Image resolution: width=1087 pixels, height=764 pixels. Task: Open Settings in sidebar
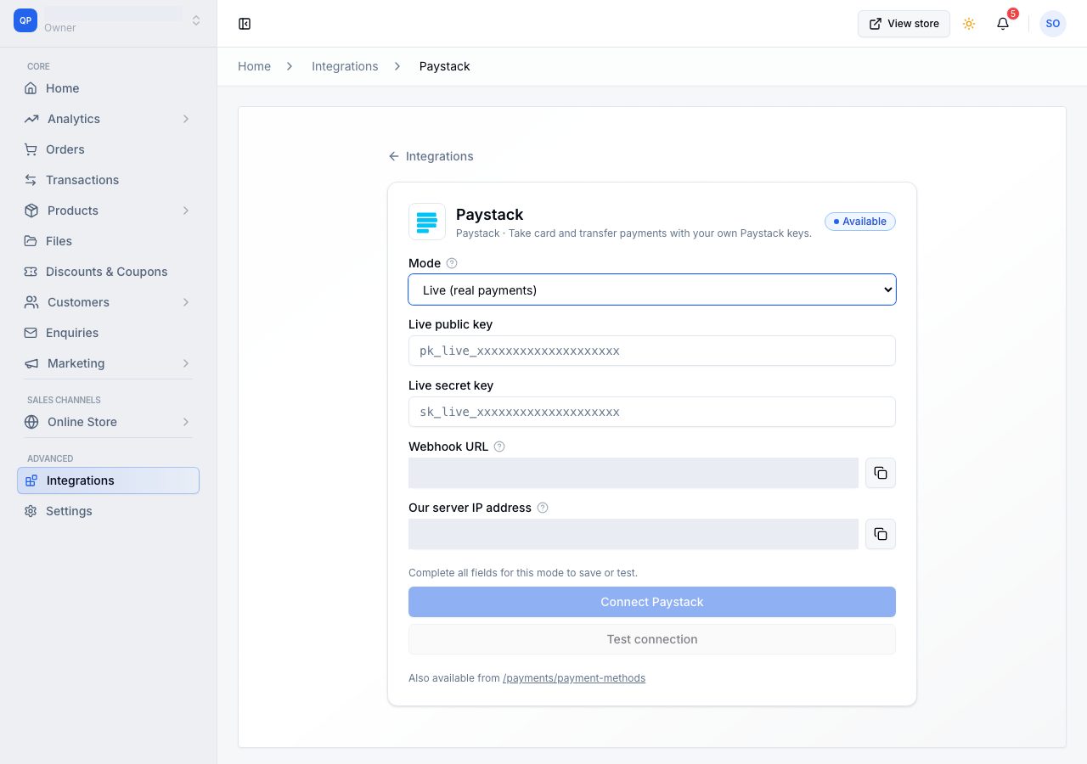(108, 511)
